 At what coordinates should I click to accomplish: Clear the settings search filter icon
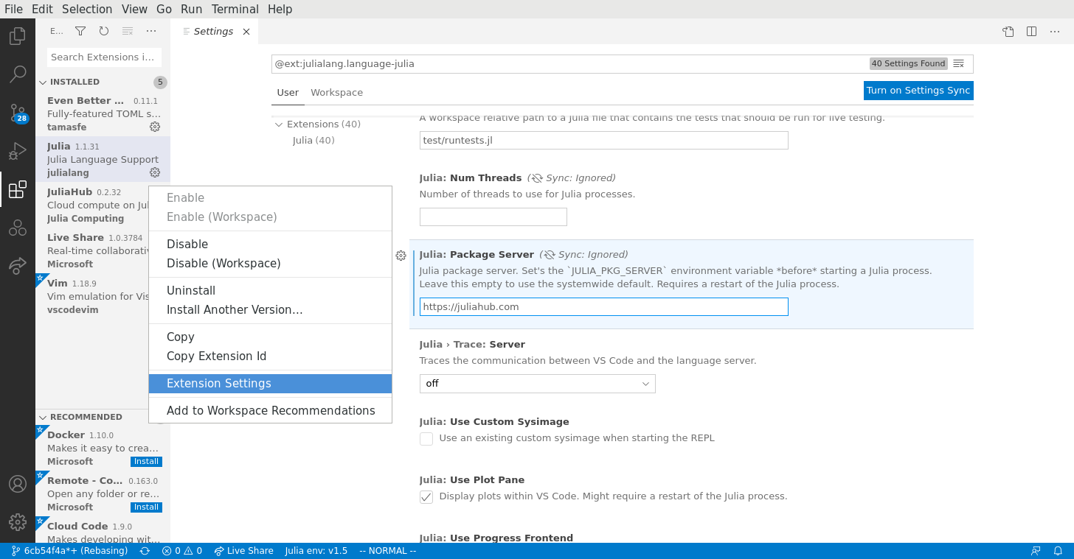tap(959, 63)
